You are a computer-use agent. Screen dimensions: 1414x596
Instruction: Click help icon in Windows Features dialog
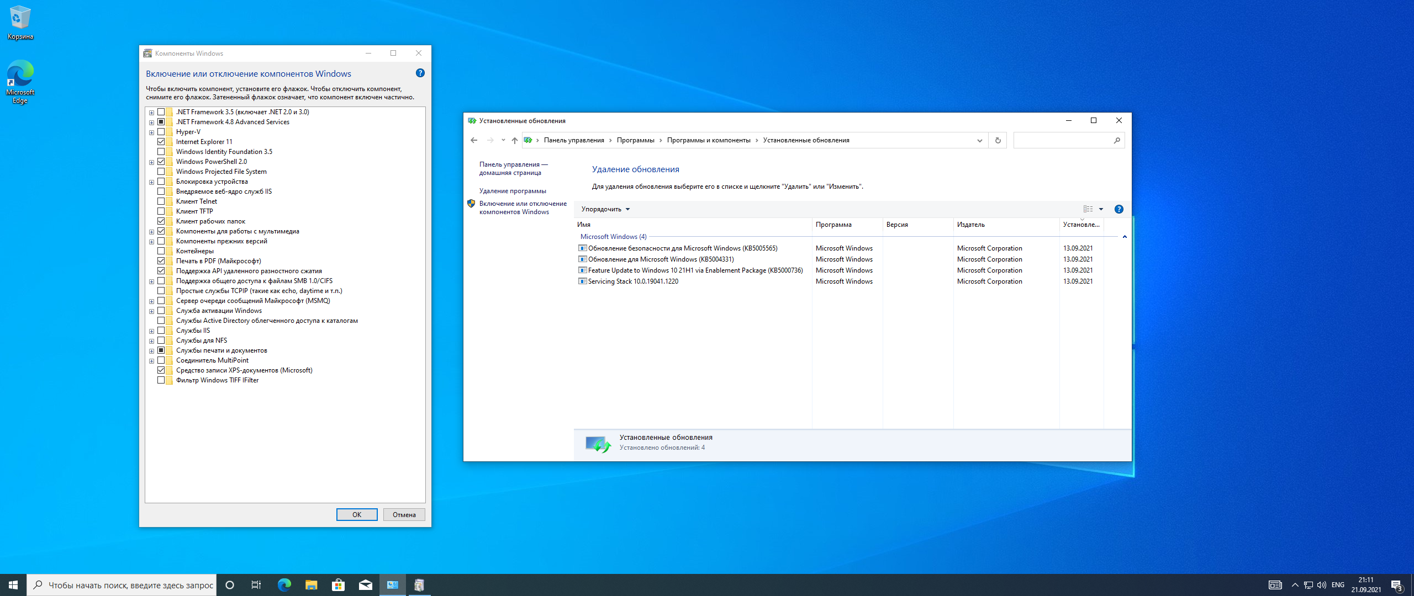click(x=420, y=73)
